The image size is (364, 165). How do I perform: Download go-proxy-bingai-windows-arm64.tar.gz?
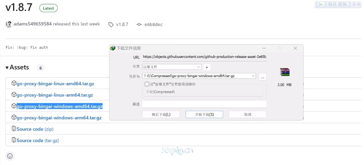coord(59,118)
